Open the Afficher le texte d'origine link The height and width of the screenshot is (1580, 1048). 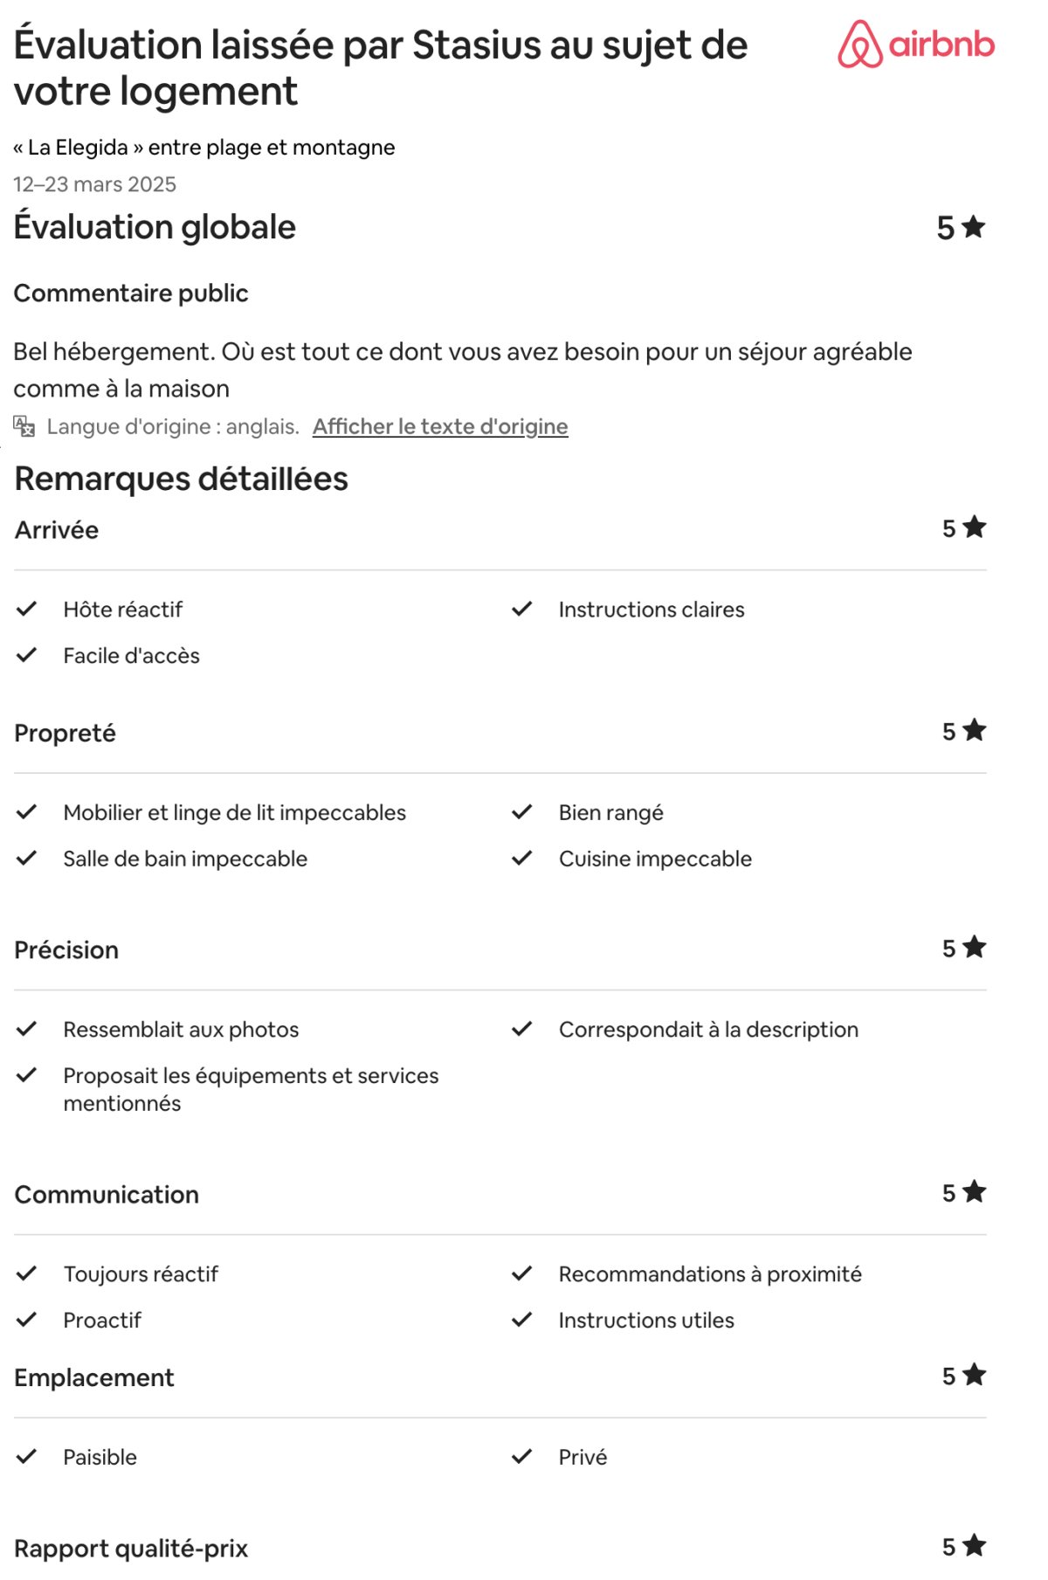pos(440,426)
